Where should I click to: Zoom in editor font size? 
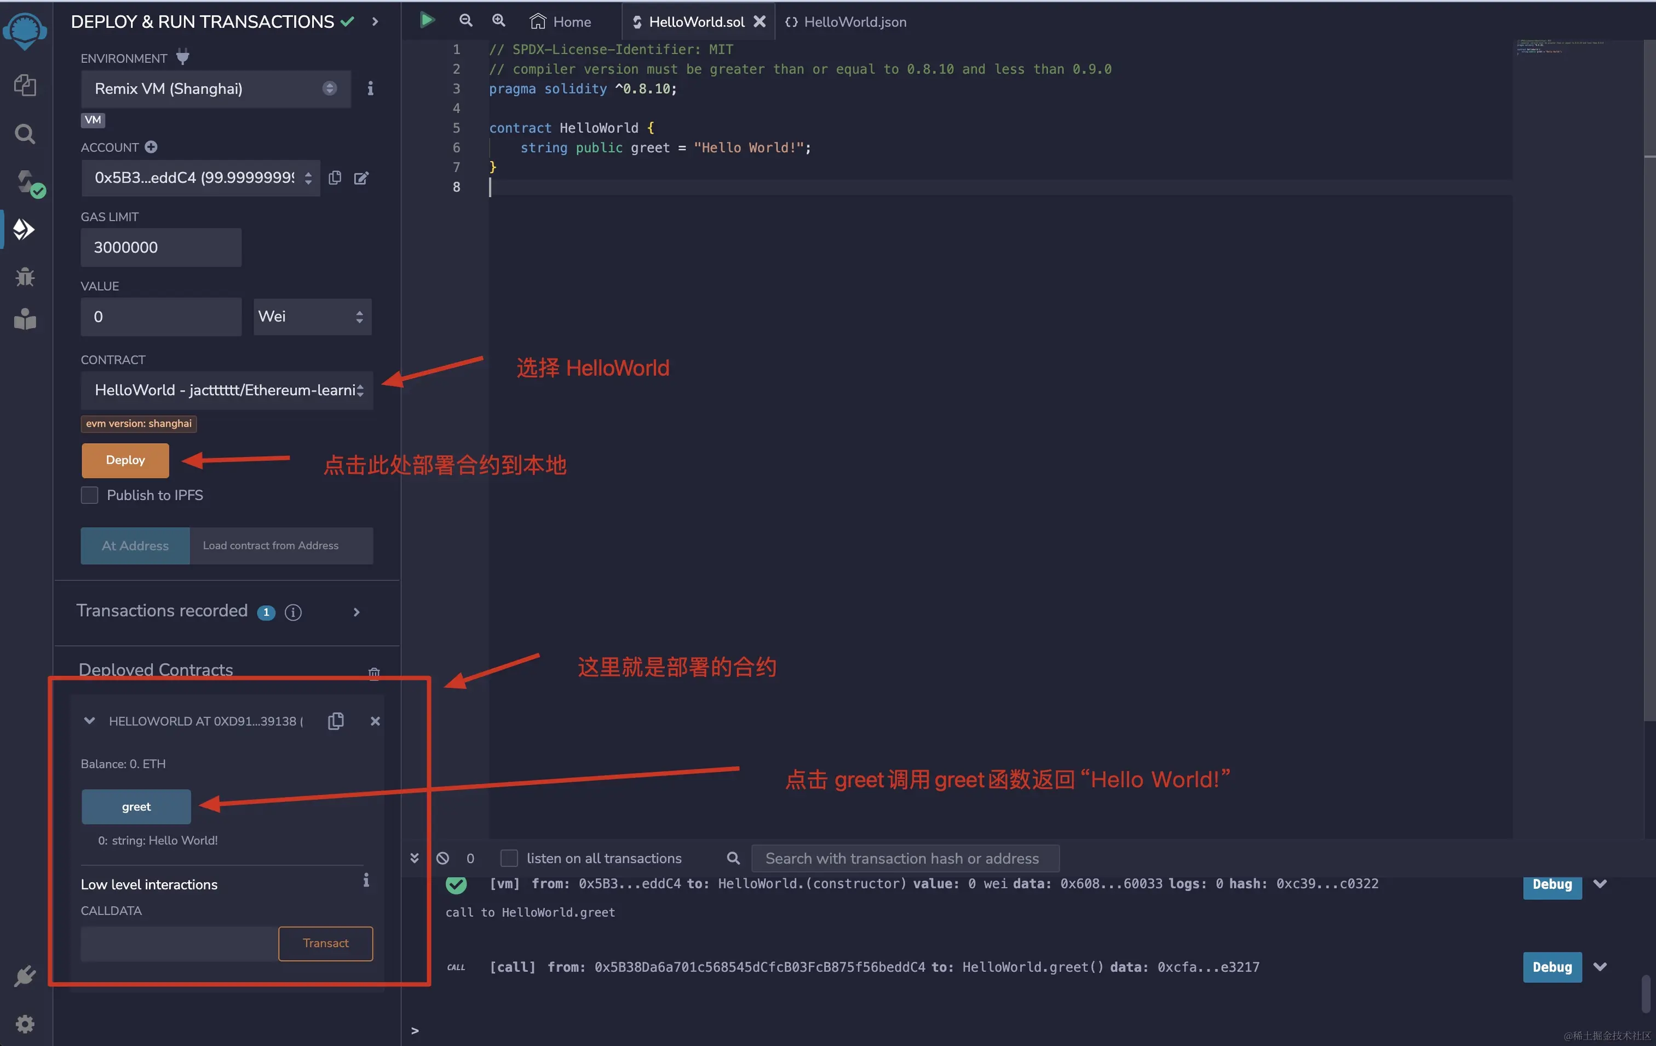(x=498, y=21)
